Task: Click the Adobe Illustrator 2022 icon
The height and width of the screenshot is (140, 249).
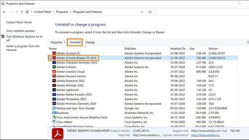Action: 54,81
